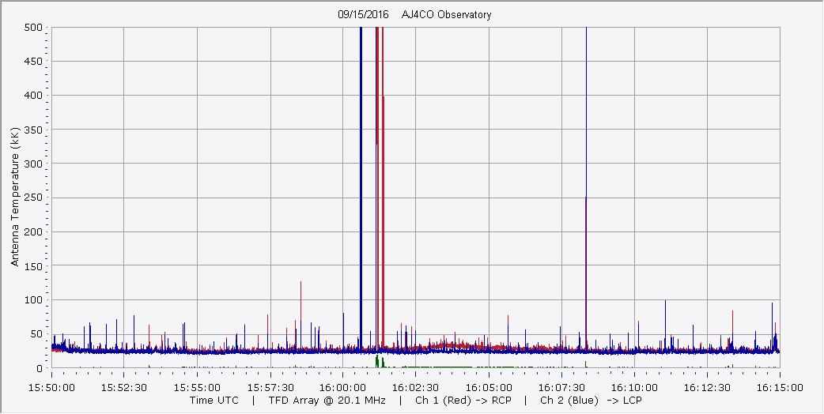Click the red spike peaking near 125 kK

click(300, 314)
